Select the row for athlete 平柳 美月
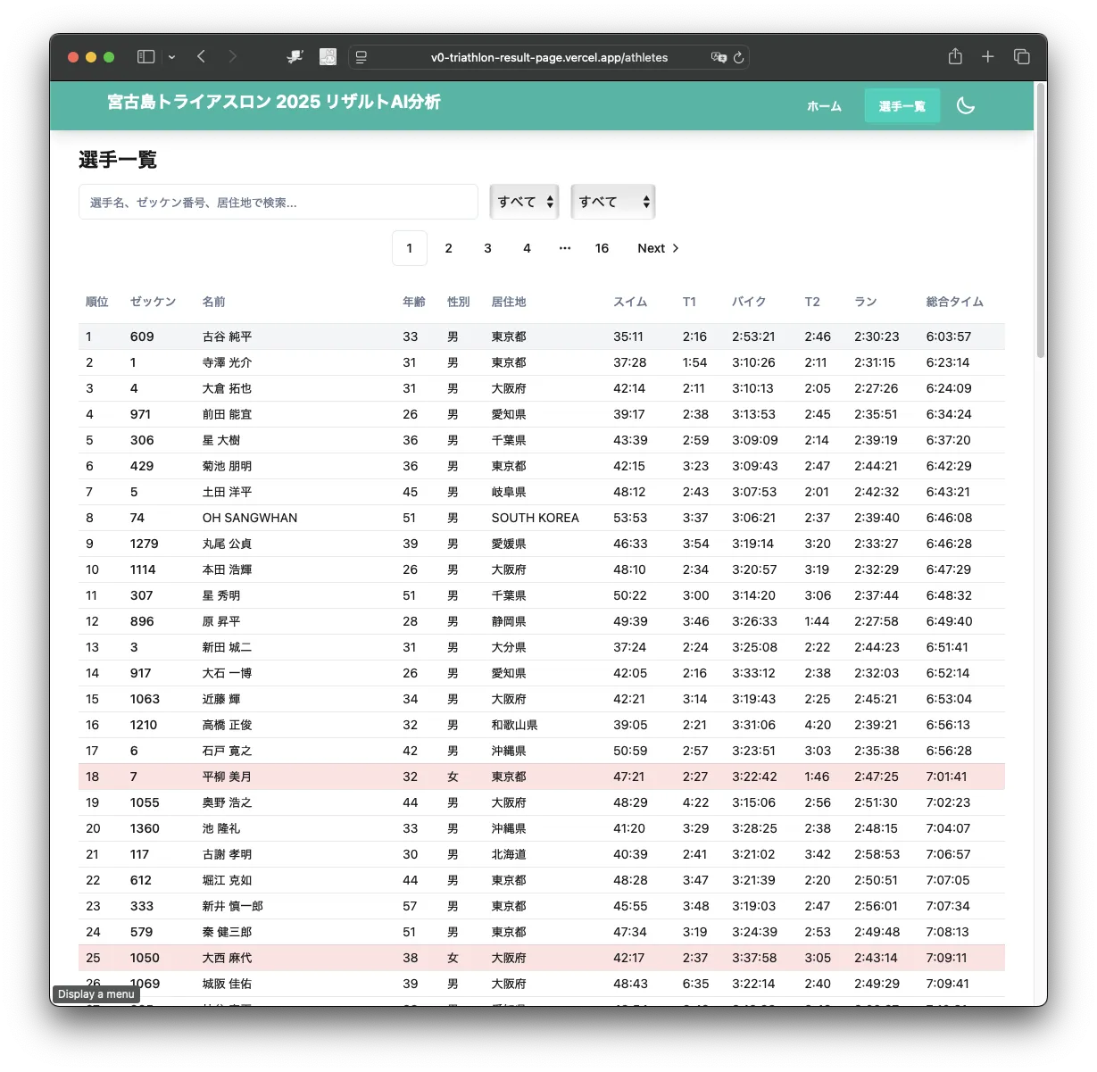Image resolution: width=1097 pixels, height=1072 pixels. (227, 777)
